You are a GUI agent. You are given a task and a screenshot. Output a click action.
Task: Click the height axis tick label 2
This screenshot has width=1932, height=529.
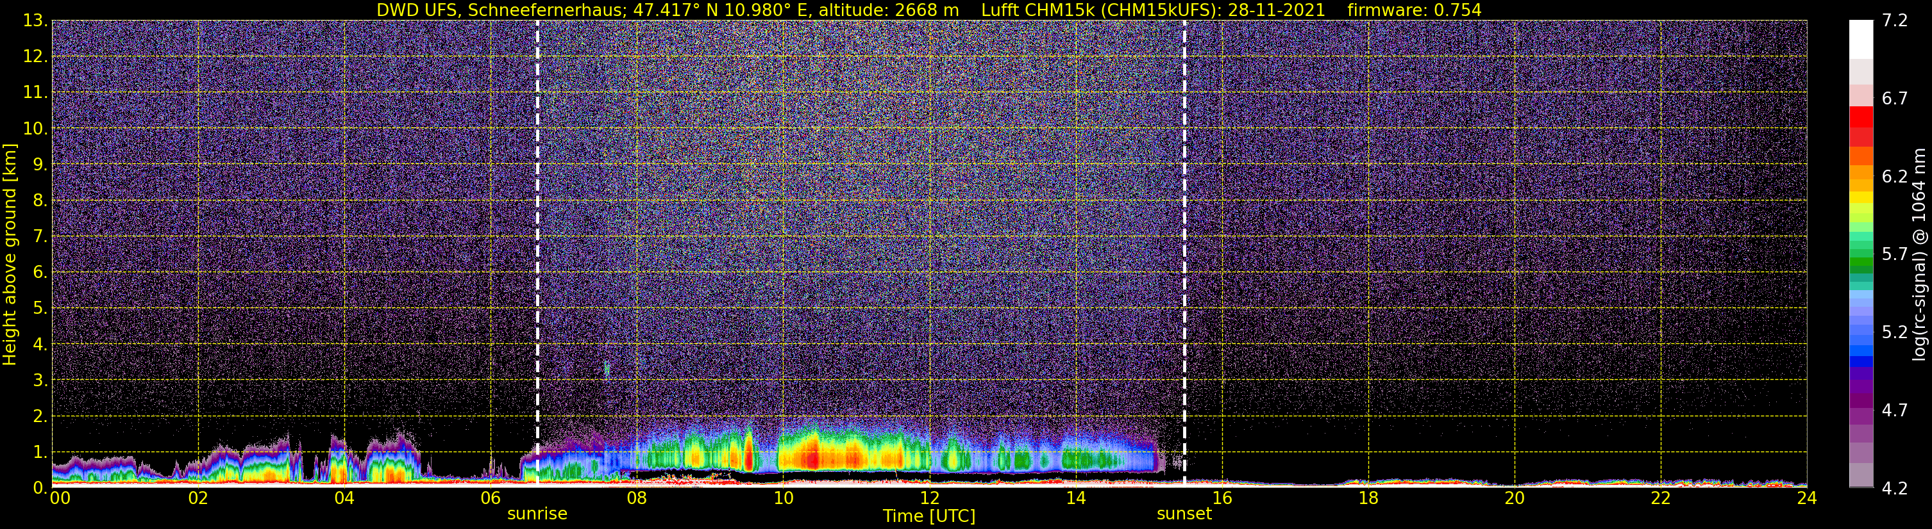[40, 416]
